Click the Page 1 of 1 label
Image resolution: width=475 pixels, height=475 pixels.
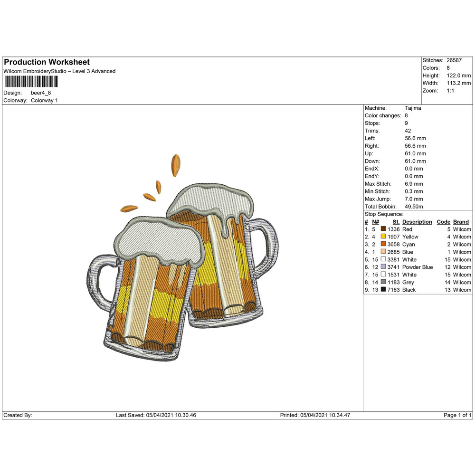[457, 415]
